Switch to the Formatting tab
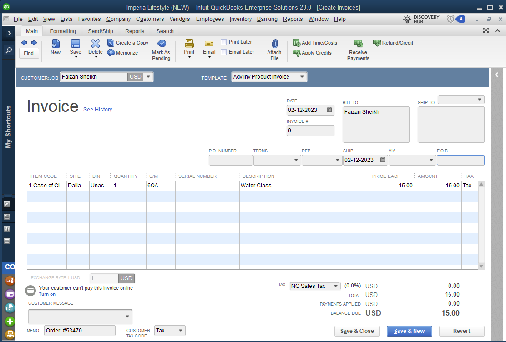This screenshot has width=506, height=342. 63,31
